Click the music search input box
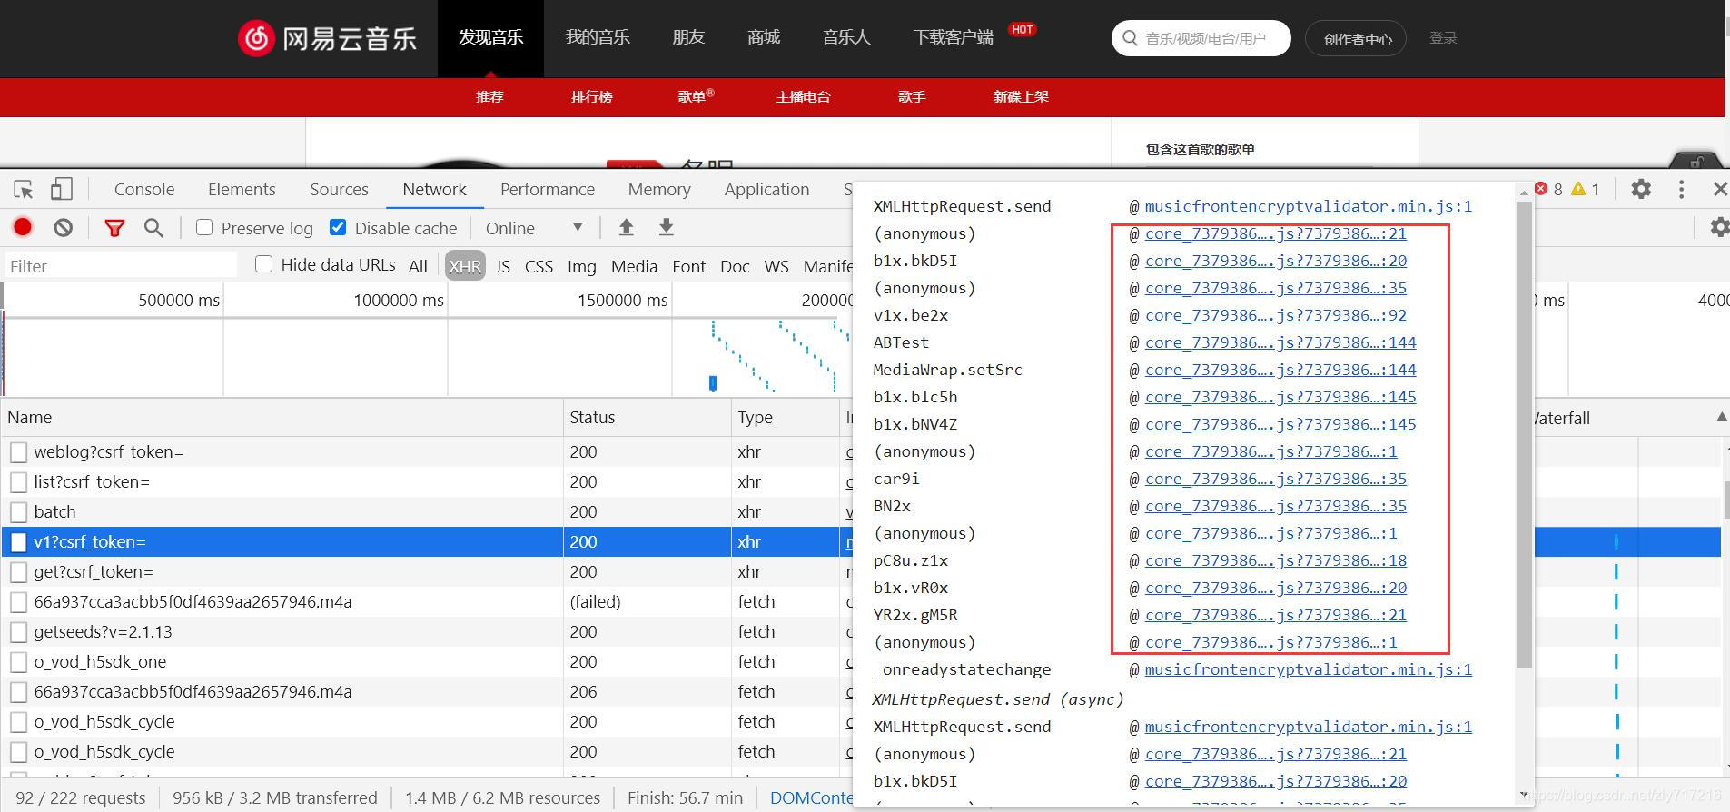 [x=1201, y=38]
